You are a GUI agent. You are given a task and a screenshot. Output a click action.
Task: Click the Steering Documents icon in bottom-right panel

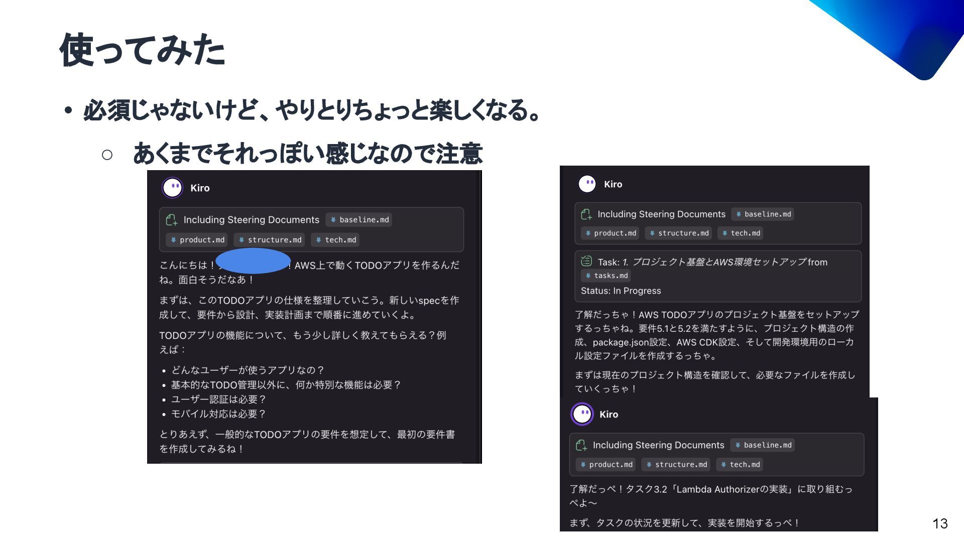pyautogui.click(x=581, y=445)
